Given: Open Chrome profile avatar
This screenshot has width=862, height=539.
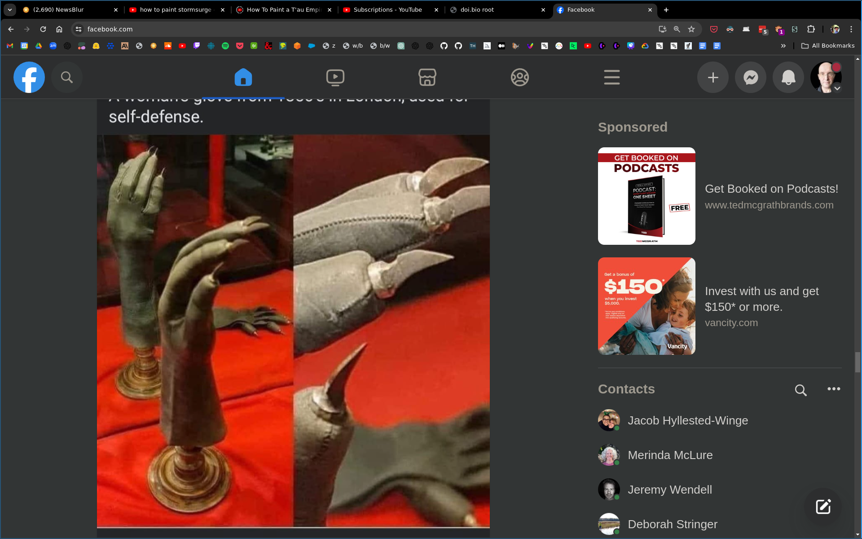Looking at the screenshot, I should pyautogui.click(x=835, y=29).
